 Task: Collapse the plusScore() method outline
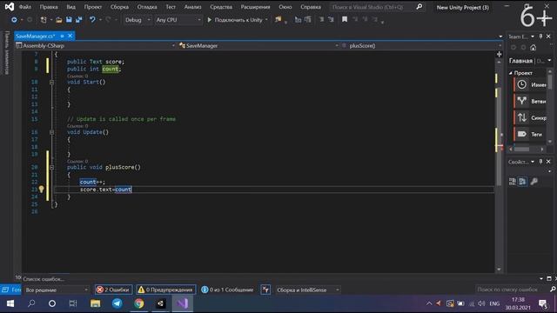pyautogui.click(x=52, y=167)
